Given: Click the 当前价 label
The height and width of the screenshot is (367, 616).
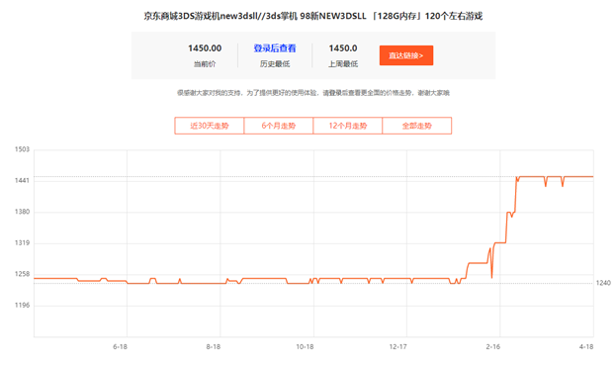Looking at the screenshot, I should [205, 64].
